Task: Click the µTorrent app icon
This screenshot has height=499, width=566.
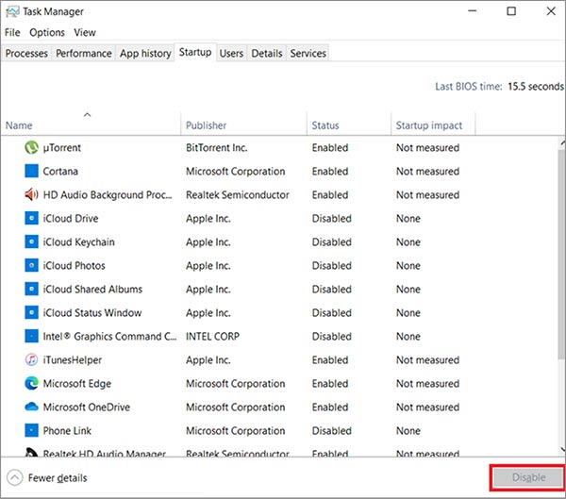Action: tap(31, 147)
